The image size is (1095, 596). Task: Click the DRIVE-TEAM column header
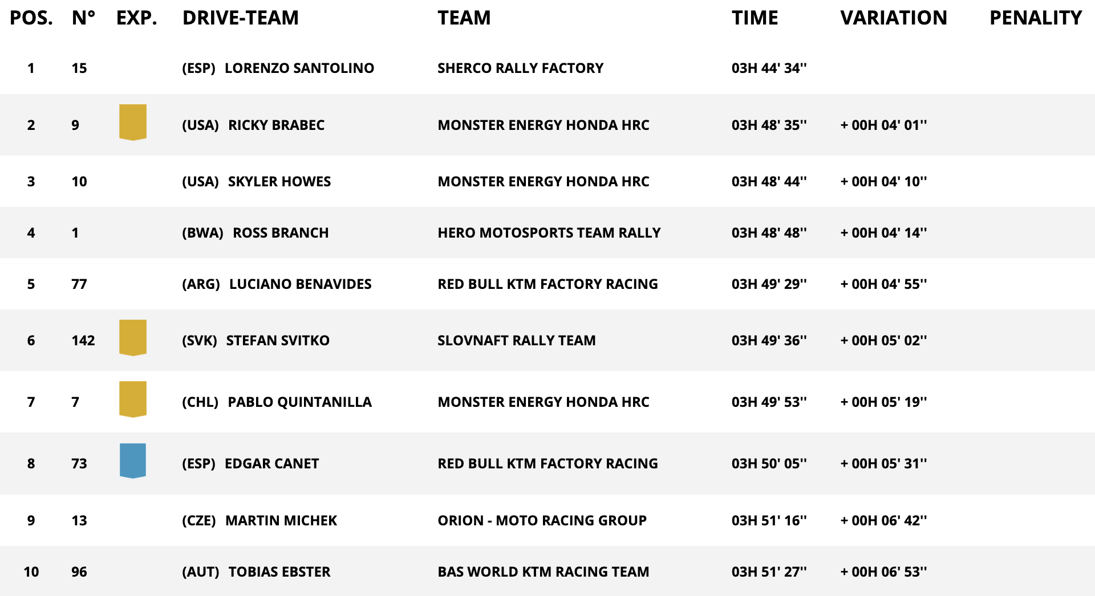coord(240,18)
